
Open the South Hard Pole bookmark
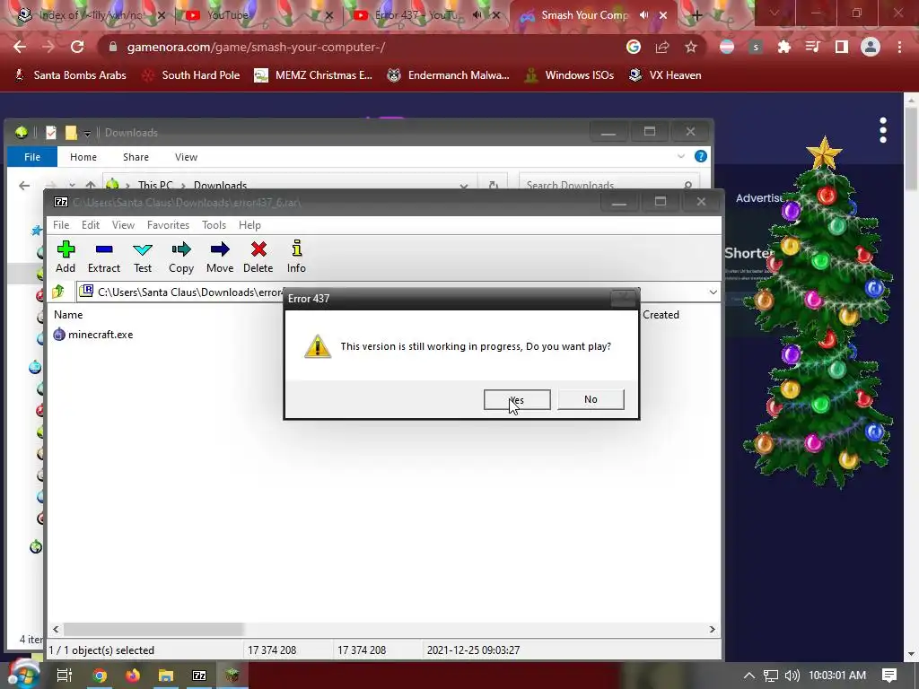[x=192, y=75]
